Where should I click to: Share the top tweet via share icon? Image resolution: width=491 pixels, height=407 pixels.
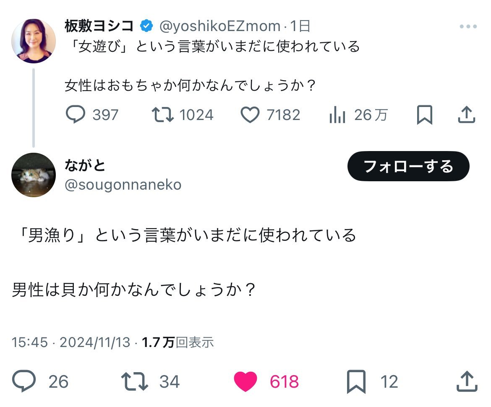pos(466,115)
